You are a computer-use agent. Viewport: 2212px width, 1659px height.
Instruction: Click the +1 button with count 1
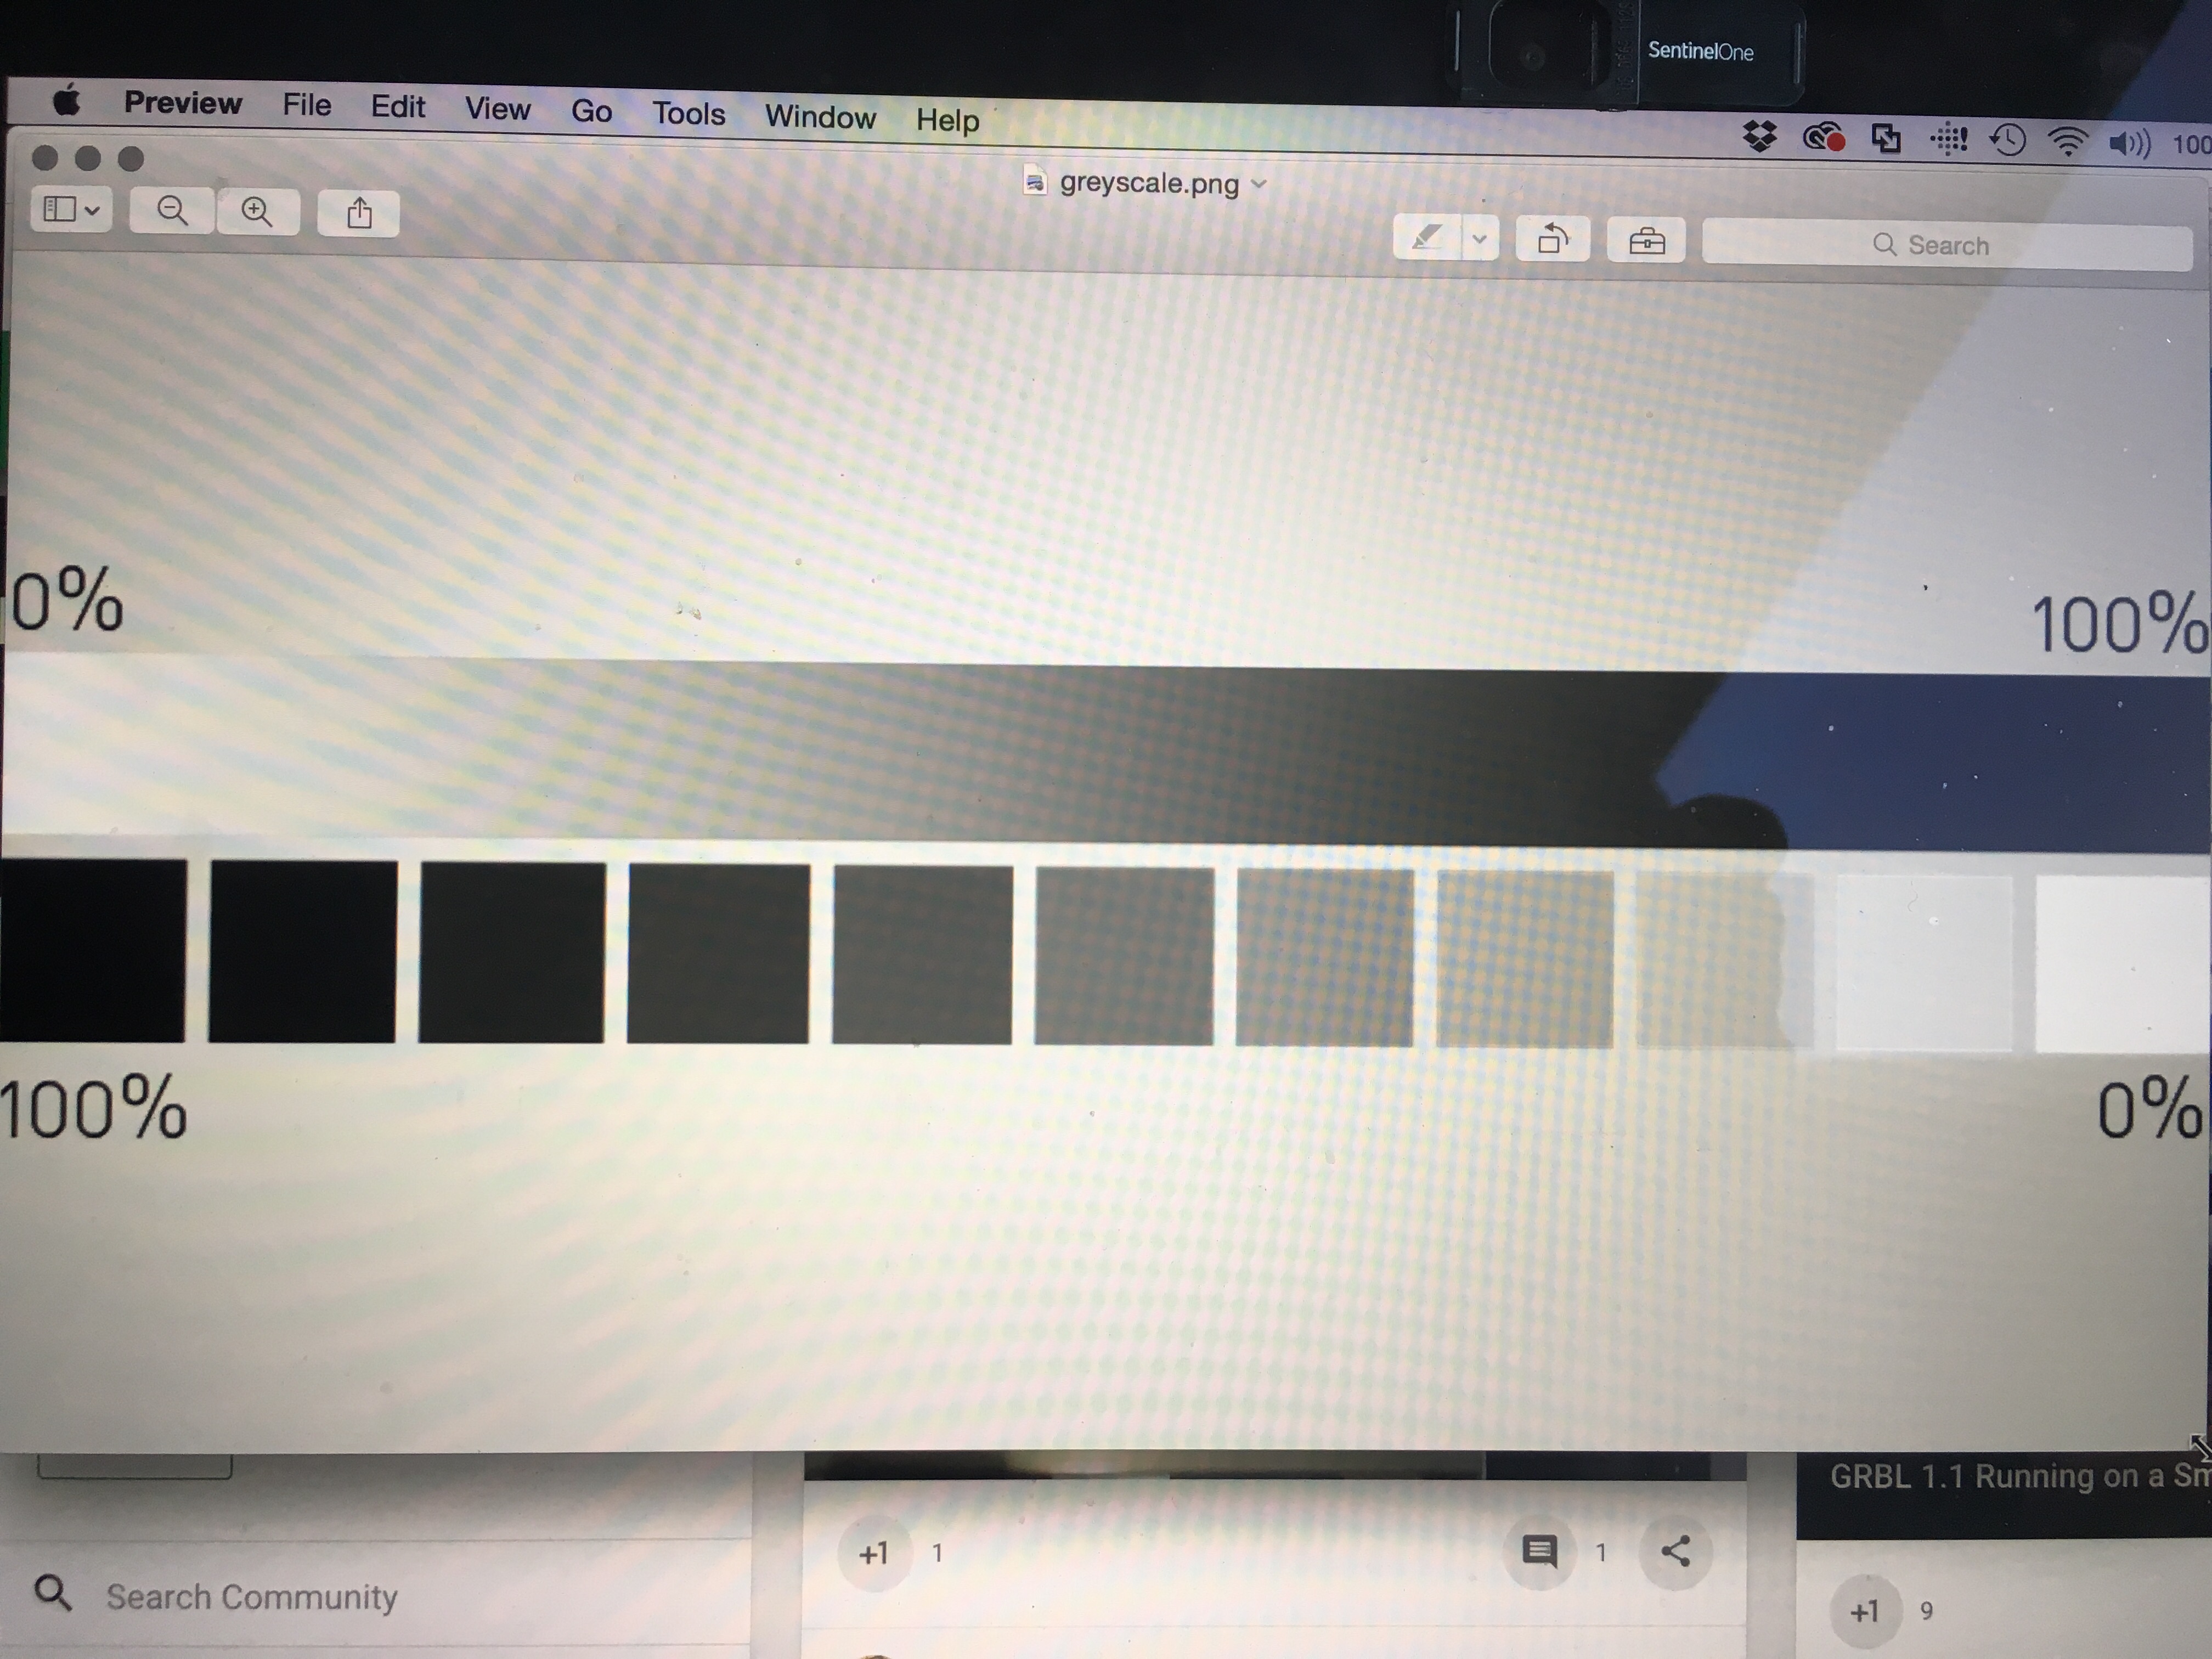click(x=874, y=1553)
